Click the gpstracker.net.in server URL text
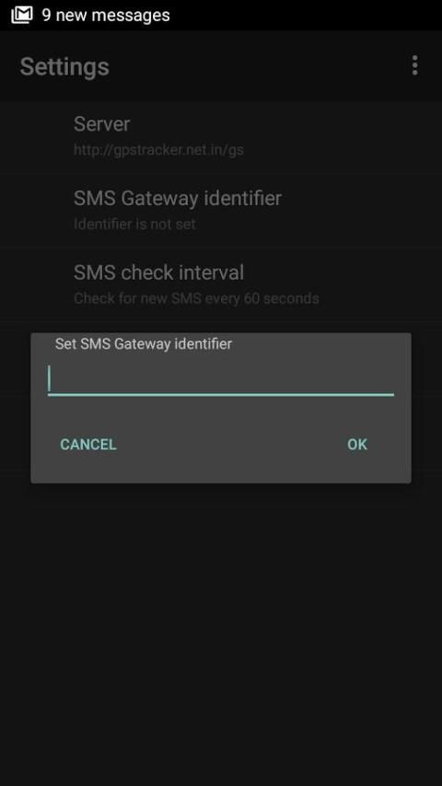This screenshot has height=786, width=442. pos(158,150)
